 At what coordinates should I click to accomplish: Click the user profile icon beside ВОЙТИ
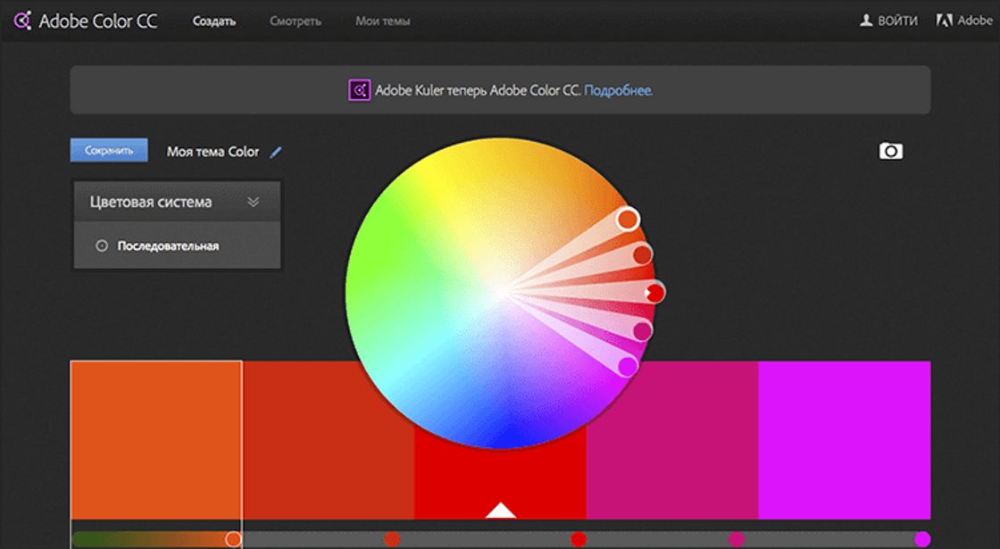[865, 21]
